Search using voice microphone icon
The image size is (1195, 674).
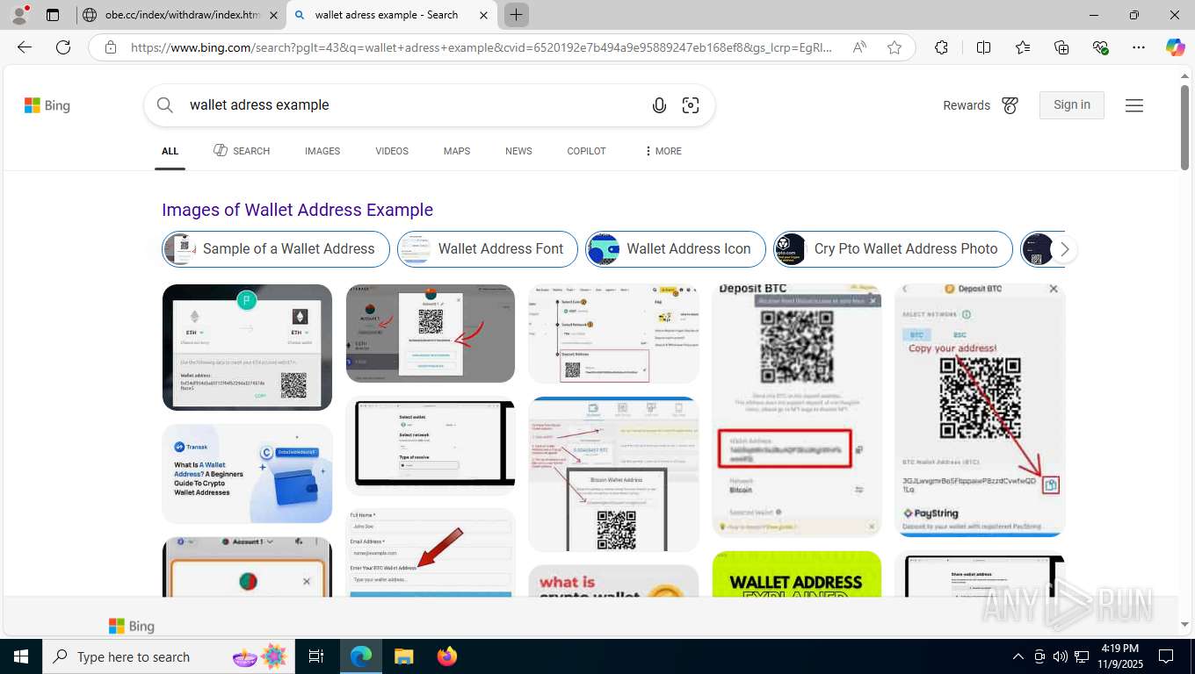pyautogui.click(x=659, y=105)
